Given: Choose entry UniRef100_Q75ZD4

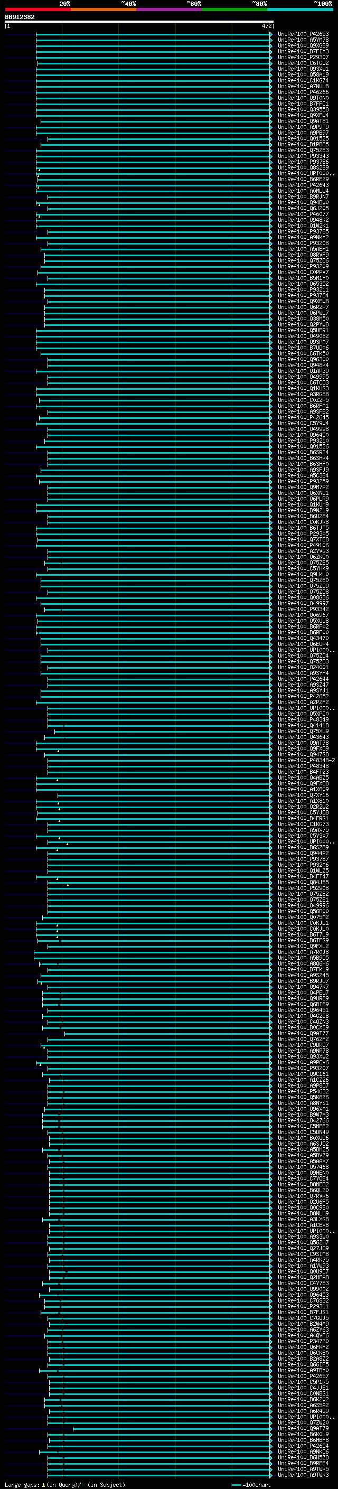Looking at the screenshot, I should [x=303, y=655].
